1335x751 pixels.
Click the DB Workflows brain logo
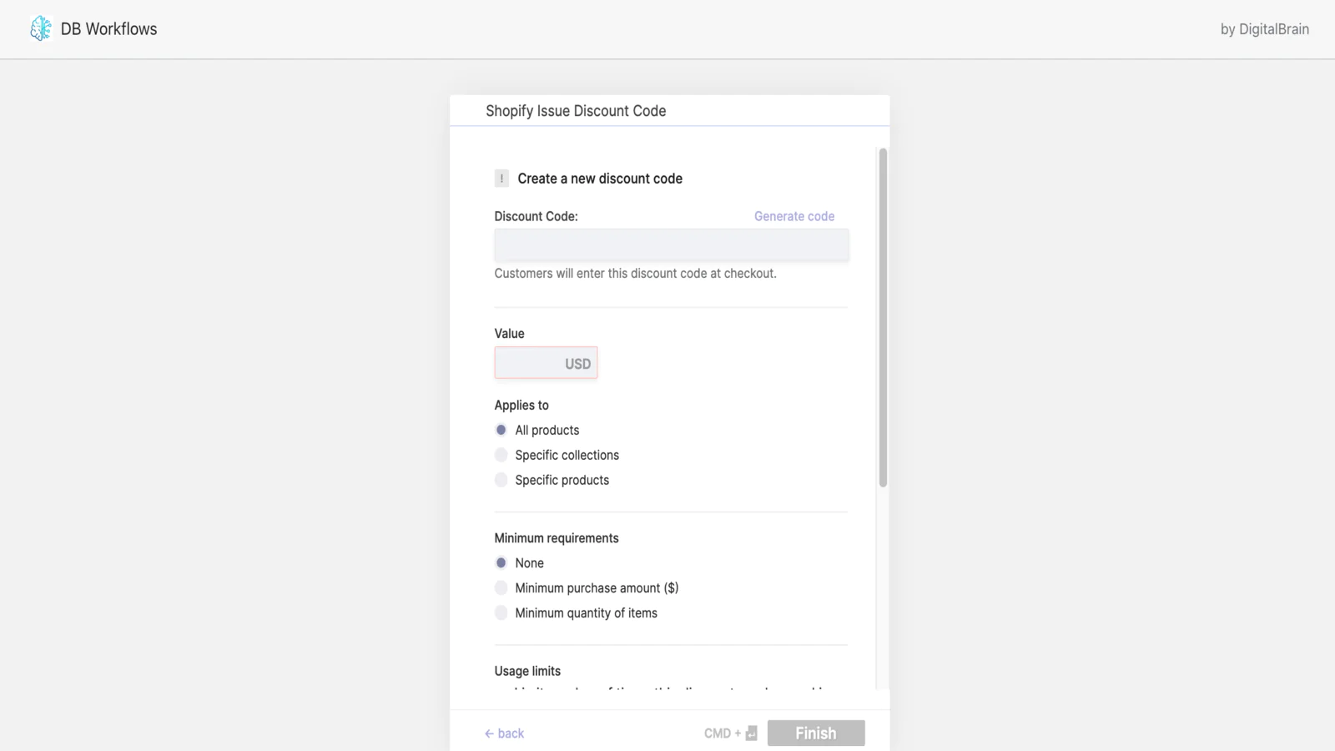coord(40,28)
